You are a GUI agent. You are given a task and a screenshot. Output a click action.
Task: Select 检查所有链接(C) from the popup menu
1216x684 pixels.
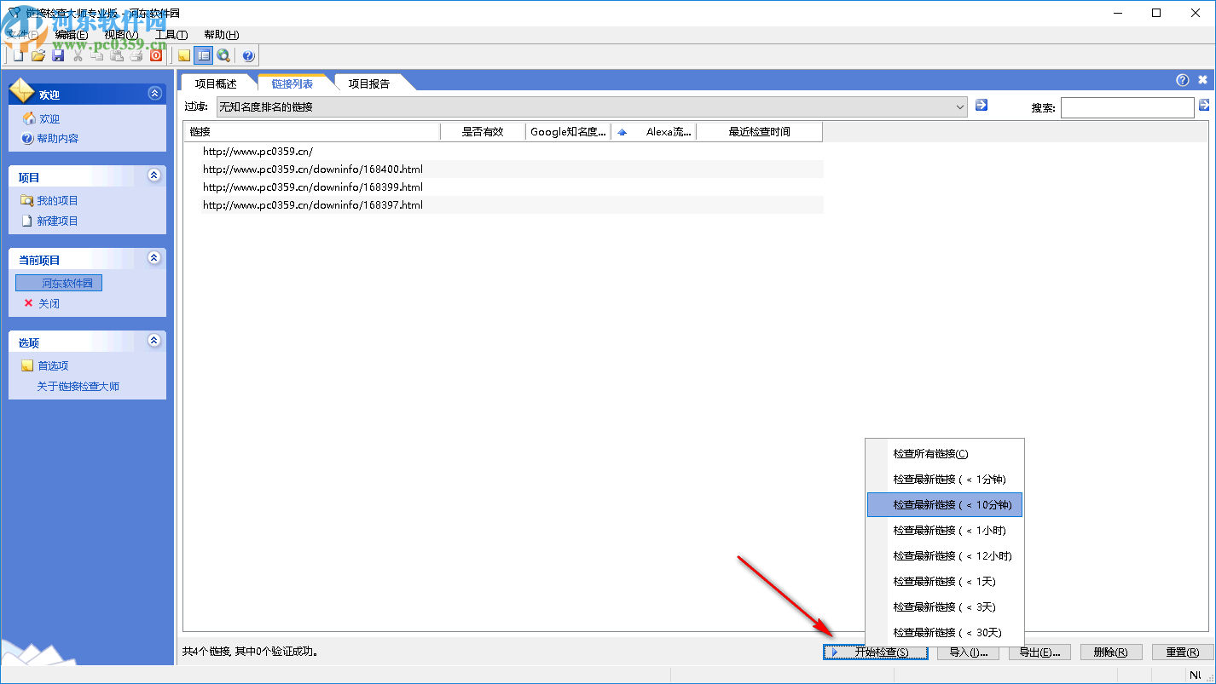[945, 454]
